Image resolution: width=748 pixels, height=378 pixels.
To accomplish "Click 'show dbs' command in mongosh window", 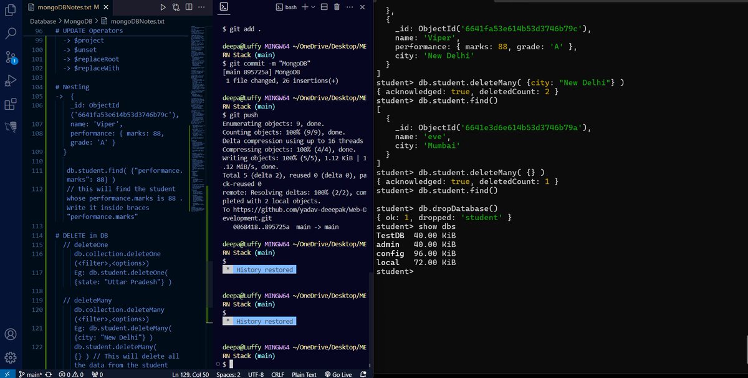I will (x=437, y=226).
